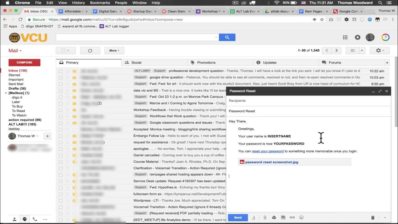The height and width of the screenshot is (224, 398).
Task: Open Drafts (36) folder
Action: (x=17, y=88)
